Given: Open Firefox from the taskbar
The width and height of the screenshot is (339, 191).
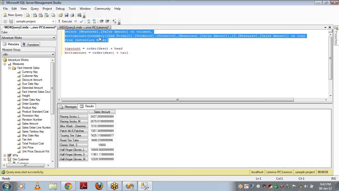Looking at the screenshot, I should [99, 186].
